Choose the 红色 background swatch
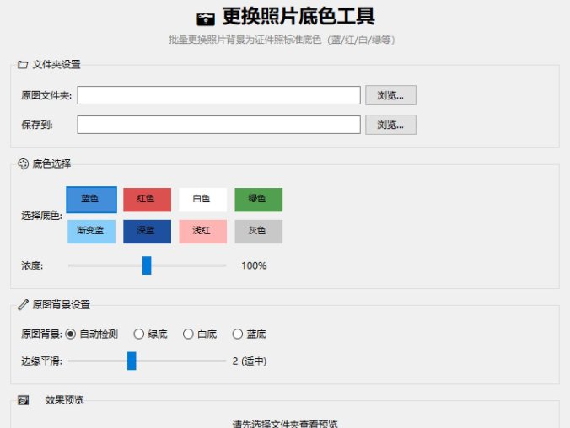The width and height of the screenshot is (570, 428). [147, 200]
